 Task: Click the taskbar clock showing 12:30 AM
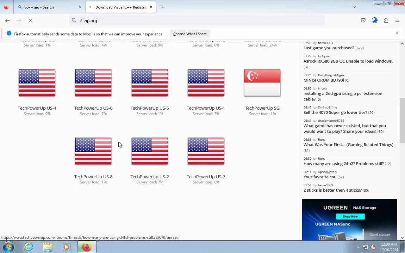tap(389, 247)
